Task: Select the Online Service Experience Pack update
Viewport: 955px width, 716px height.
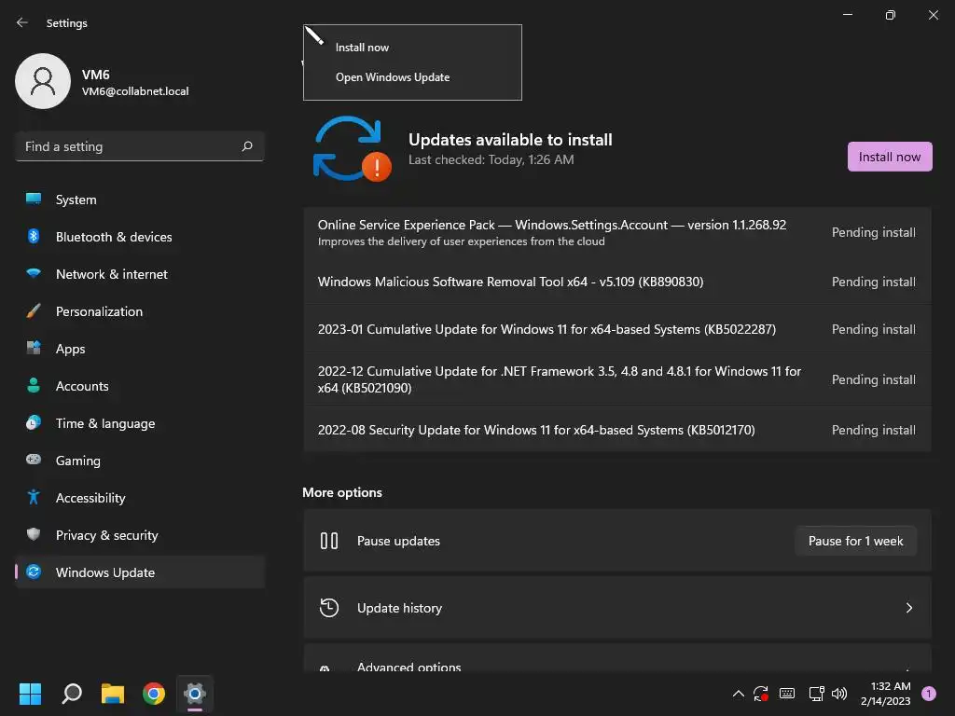Action: point(617,232)
